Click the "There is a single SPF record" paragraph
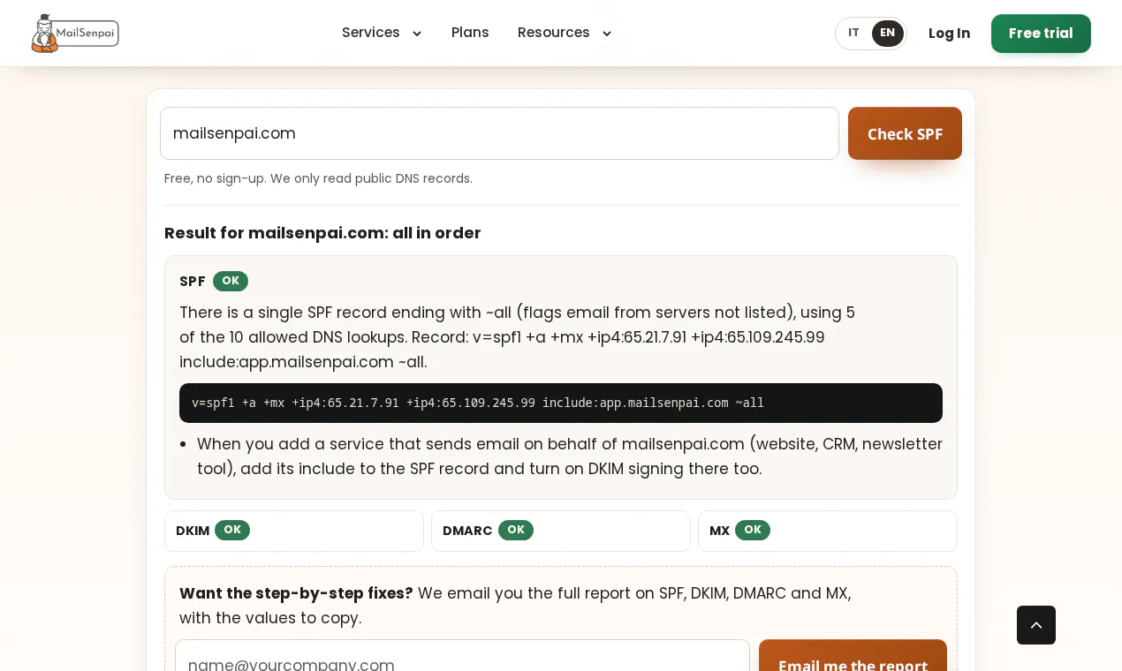1122x671 pixels. click(518, 337)
